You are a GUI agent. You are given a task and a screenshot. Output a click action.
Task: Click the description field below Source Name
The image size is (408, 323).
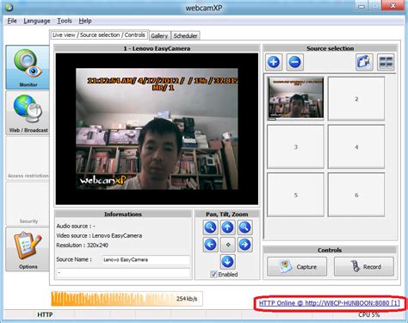[123, 273]
